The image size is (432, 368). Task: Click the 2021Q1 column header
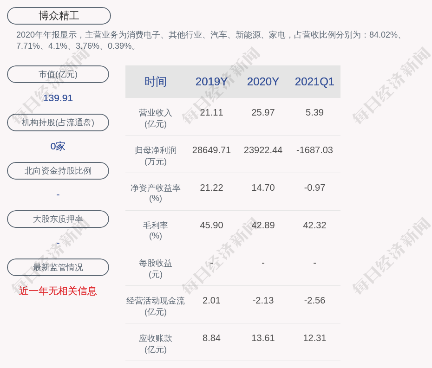[x=314, y=82]
